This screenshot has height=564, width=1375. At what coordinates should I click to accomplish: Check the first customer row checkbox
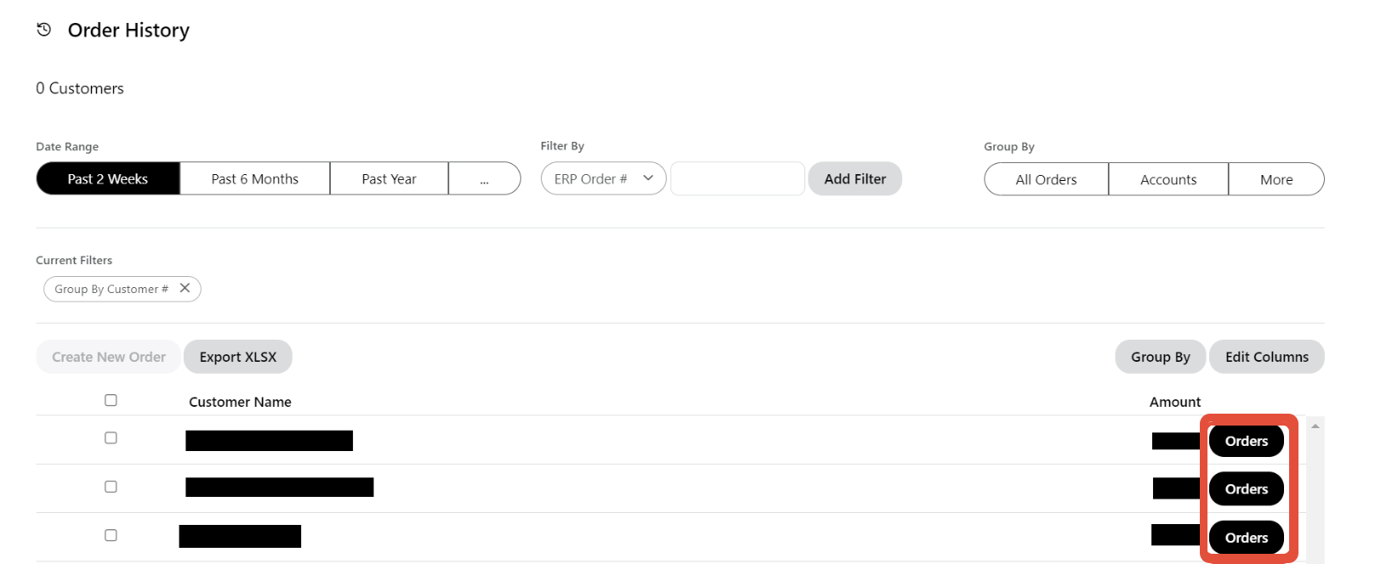tap(111, 438)
